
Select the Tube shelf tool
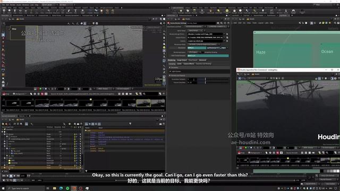[15, 11]
